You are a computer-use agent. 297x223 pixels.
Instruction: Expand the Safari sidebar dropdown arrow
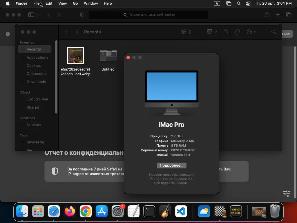(39, 15)
